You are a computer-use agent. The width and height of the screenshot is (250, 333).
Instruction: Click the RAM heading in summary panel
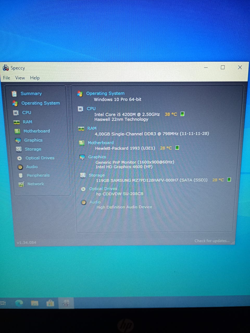92,128
